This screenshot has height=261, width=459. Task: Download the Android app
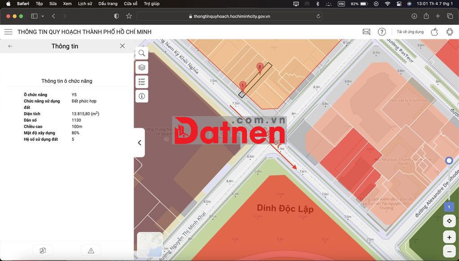click(449, 32)
